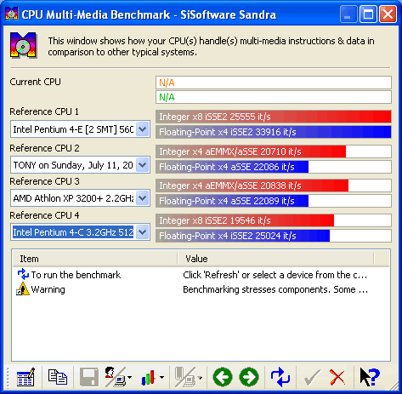
Task: Click Floating-Point x4 aSSE 22086 it/s bar
Action: pyautogui.click(x=274, y=167)
